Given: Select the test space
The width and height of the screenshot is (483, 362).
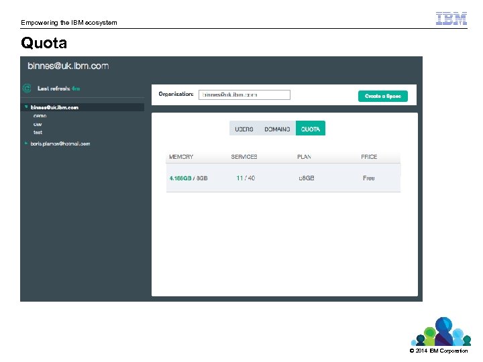Looking at the screenshot, I should click(38, 132).
